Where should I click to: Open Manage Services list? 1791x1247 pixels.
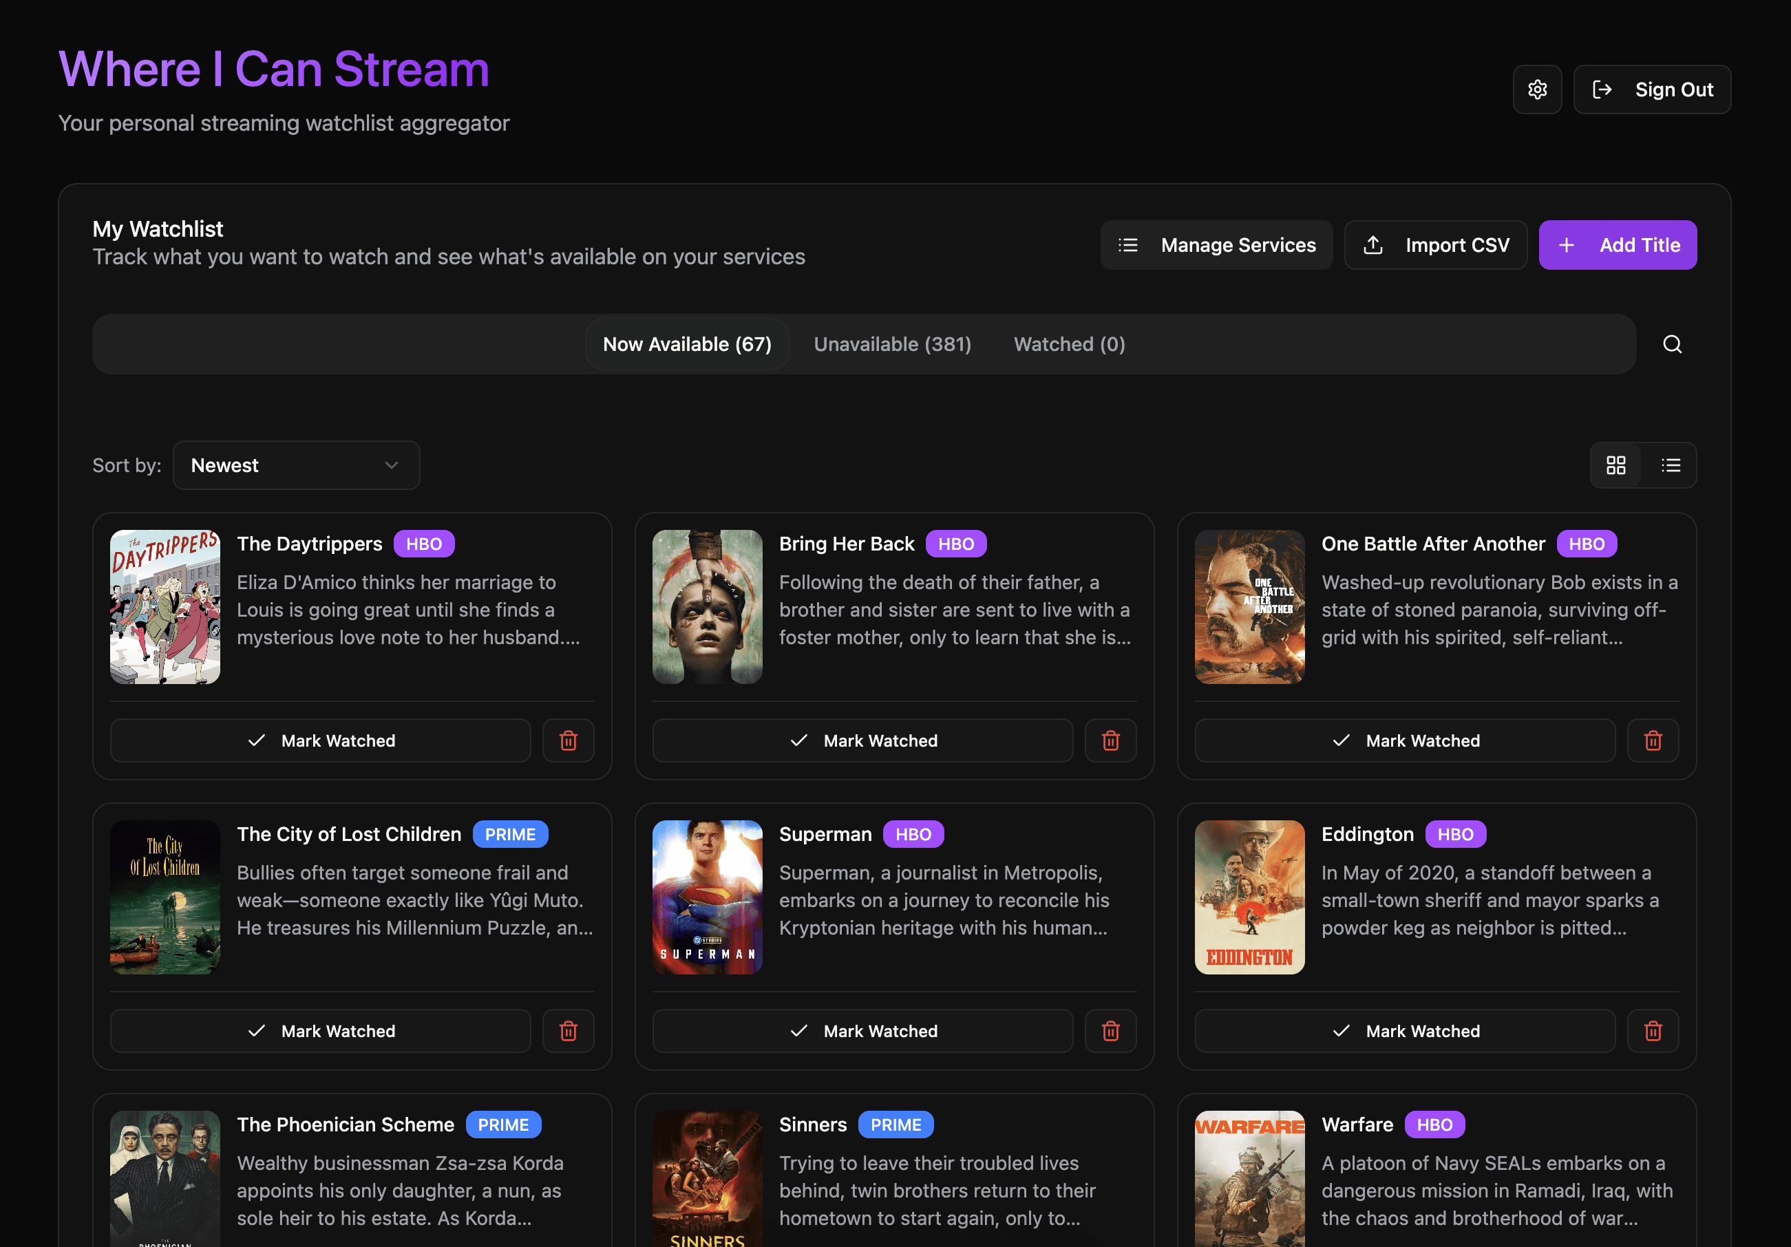[1216, 245]
